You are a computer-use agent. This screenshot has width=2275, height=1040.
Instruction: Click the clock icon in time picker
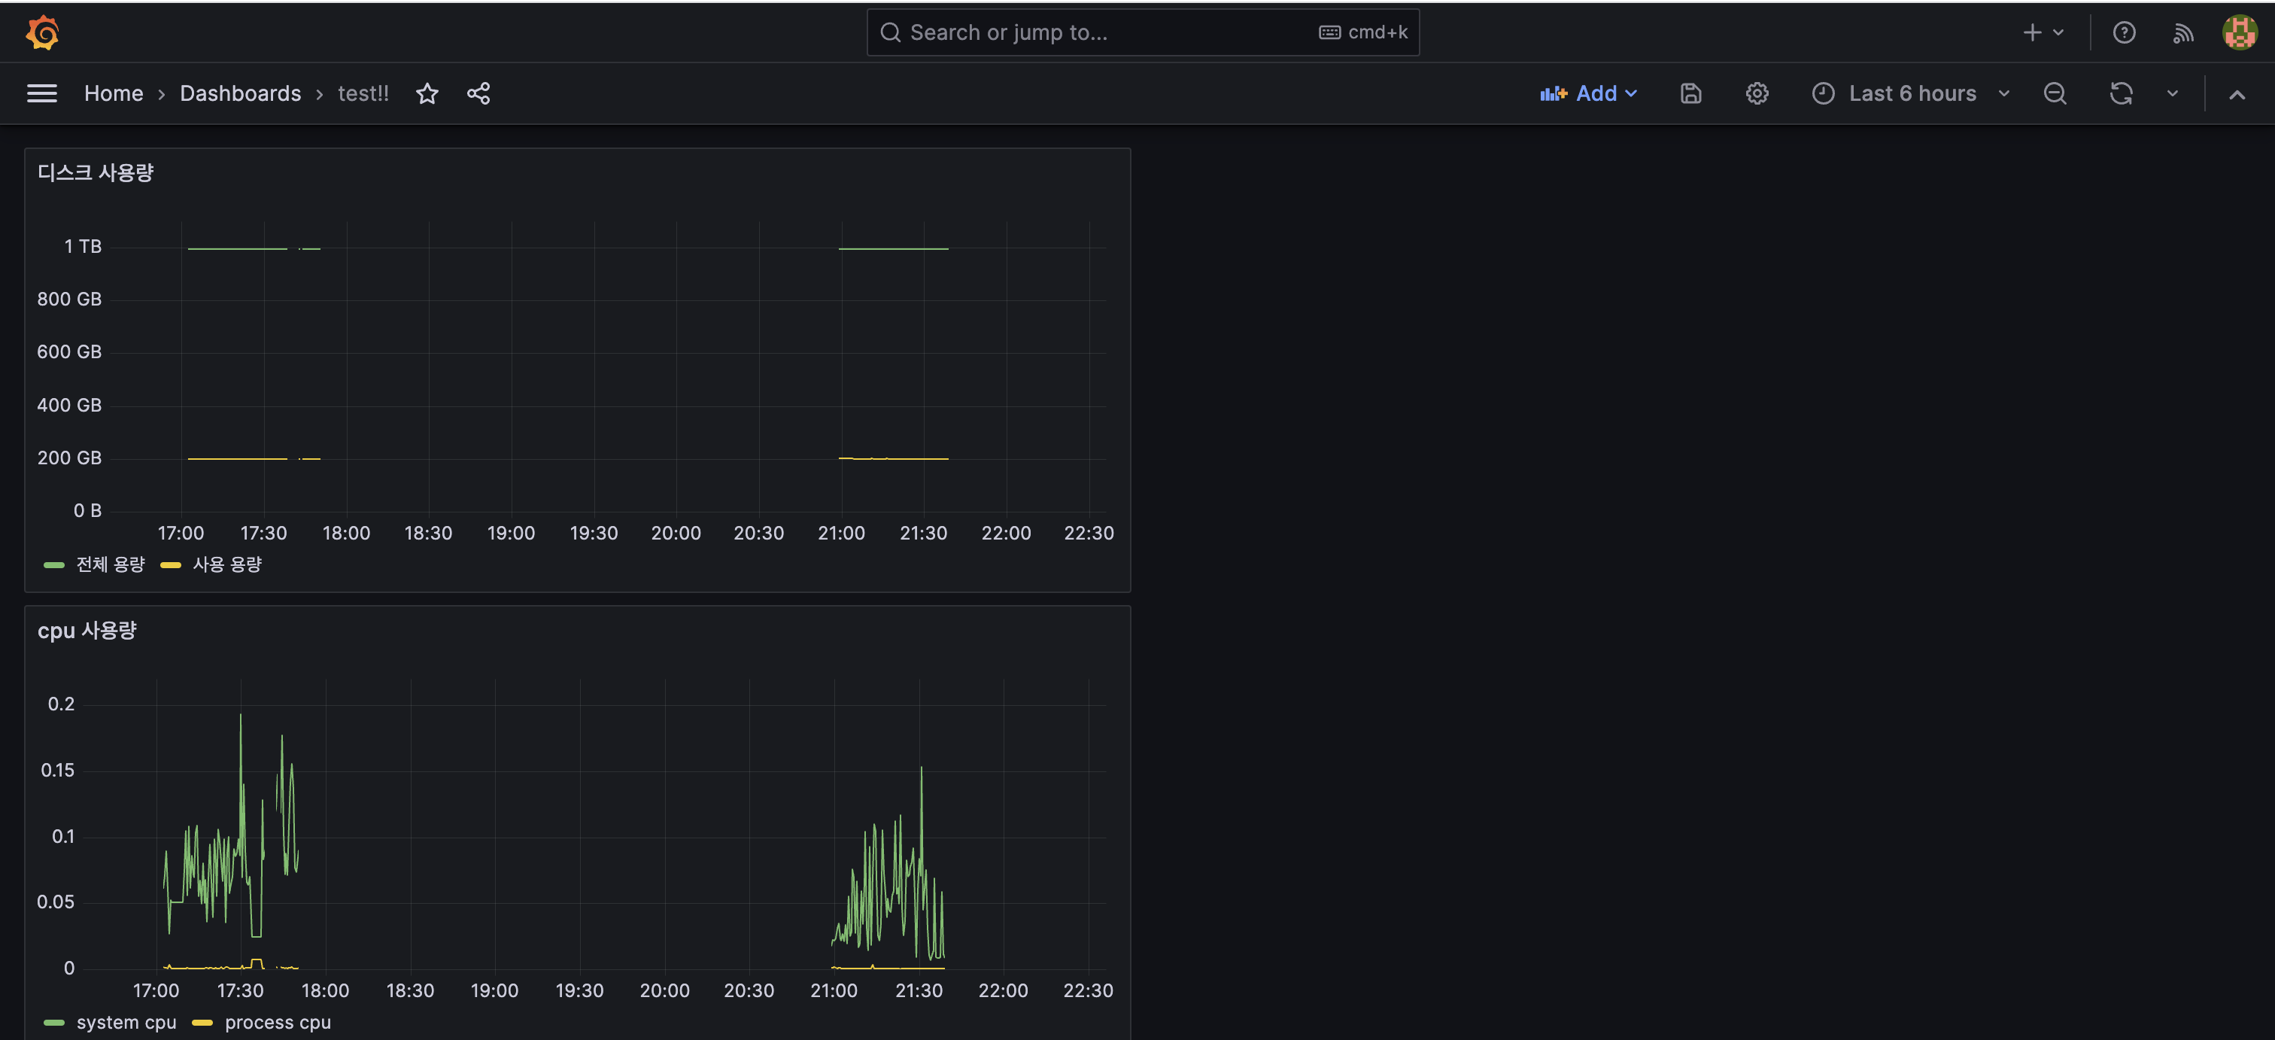pos(1823,93)
